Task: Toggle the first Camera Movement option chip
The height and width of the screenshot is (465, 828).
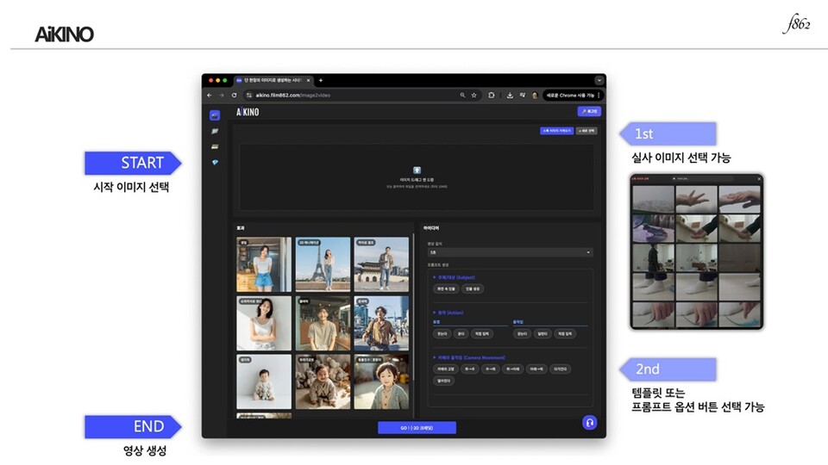Action: (x=446, y=369)
